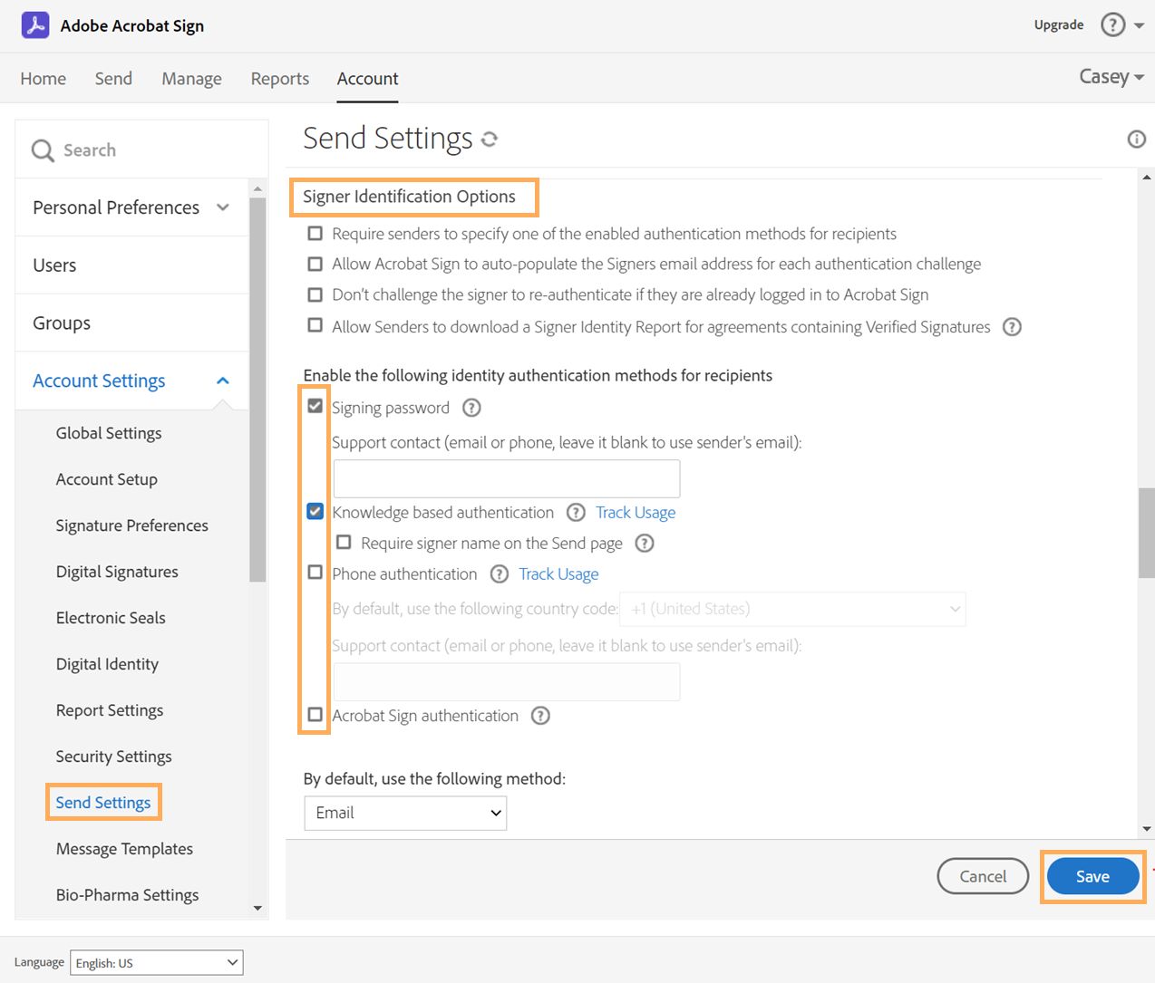Click sidebar scrollbar up arrow
The width and height of the screenshot is (1155, 983).
click(257, 188)
